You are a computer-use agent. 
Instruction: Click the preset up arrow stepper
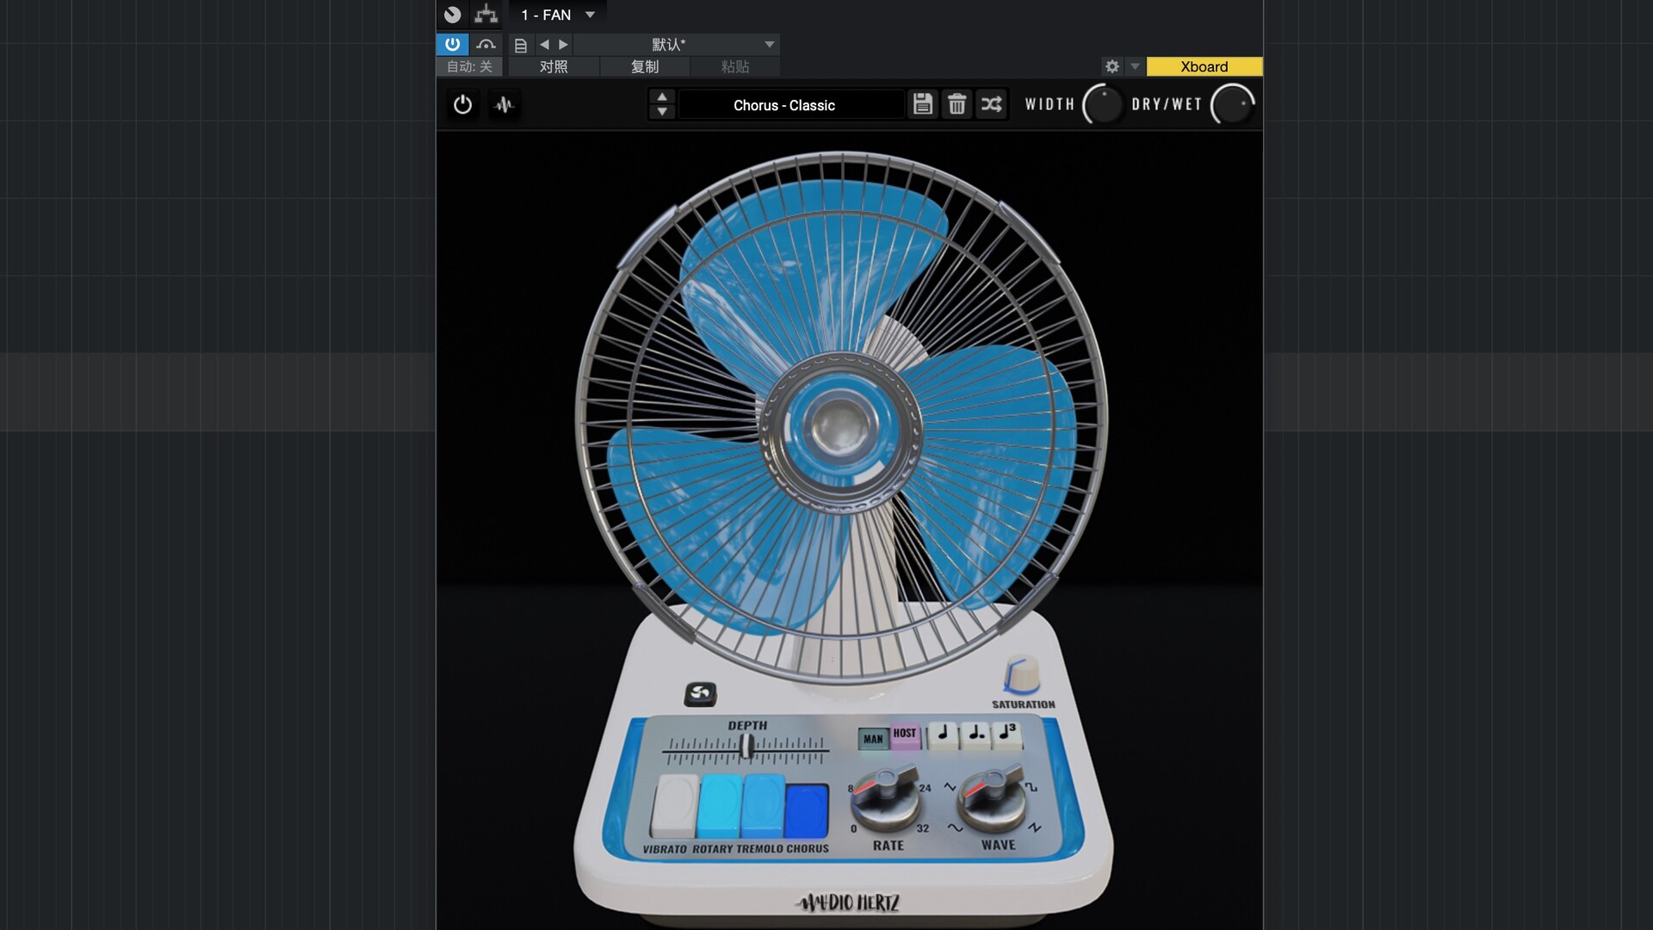pyautogui.click(x=662, y=96)
